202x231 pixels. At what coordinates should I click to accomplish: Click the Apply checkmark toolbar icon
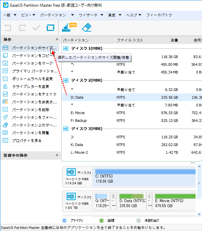[x=36, y=28]
